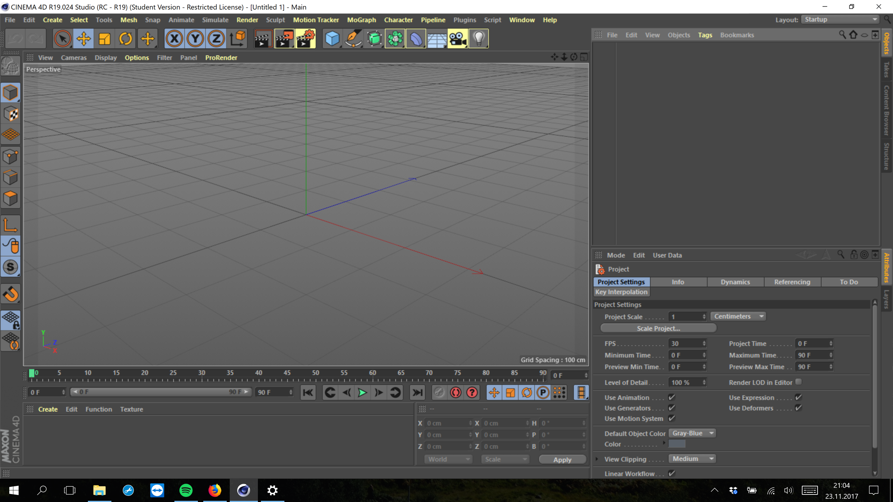This screenshot has height=502, width=893.
Task: Toggle Use Deformers checkbox
Action: pyautogui.click(x=798, y=408)
